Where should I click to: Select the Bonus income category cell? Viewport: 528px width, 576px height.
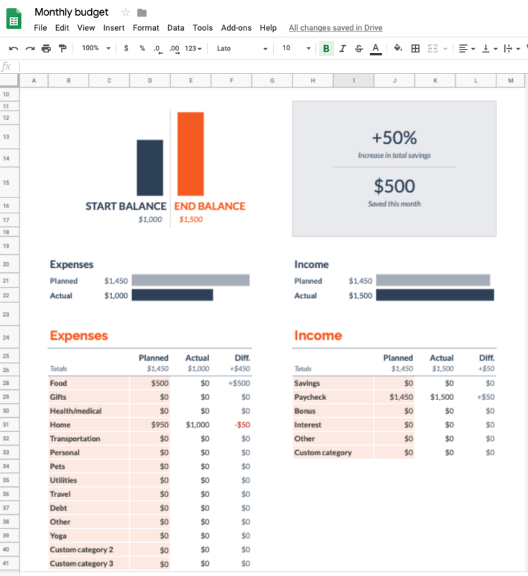click(x=333, y=411)
